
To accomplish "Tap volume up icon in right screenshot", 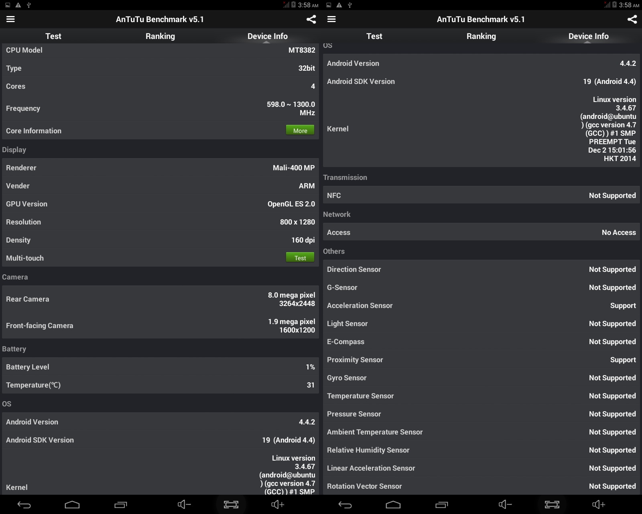I will [599, 504].
